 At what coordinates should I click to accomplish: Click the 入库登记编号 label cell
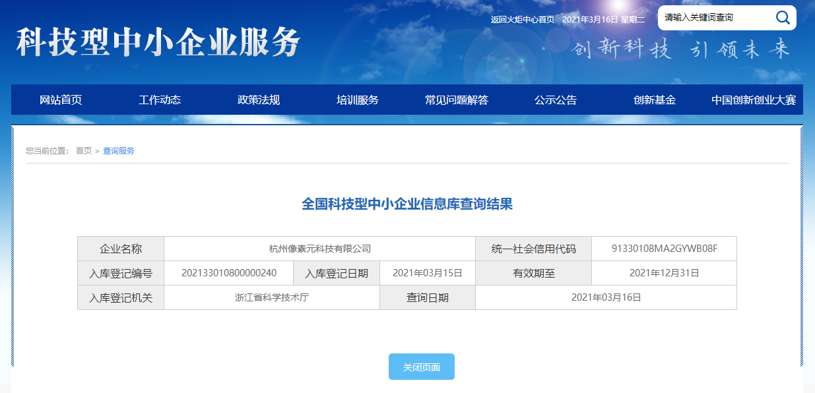click(x=121, y=273)
